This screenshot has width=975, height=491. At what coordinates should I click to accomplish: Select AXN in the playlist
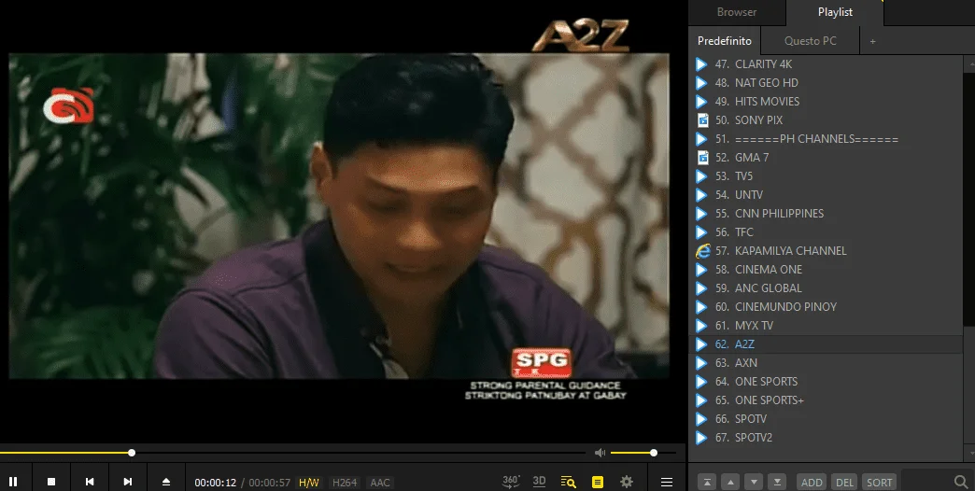tap(826, 362)
